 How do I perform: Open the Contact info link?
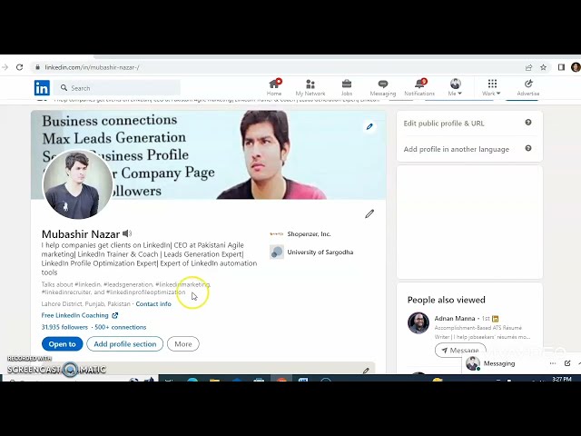click(x=153, y=303)
